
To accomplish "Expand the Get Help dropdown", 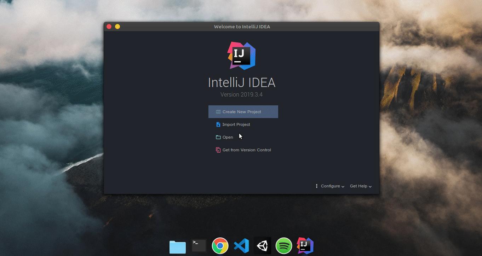I will point(361,186).
